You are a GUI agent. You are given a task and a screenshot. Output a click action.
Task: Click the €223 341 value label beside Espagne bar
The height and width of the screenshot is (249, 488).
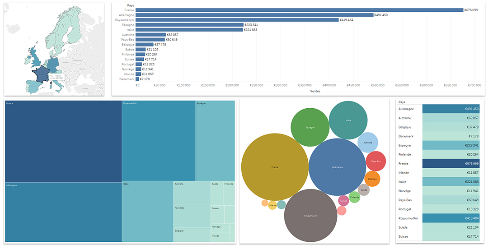point(251,25)
